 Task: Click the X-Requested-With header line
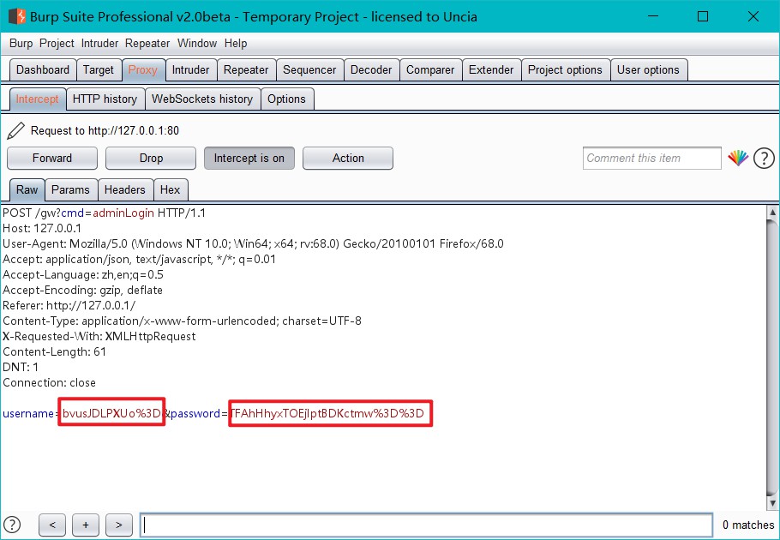click(x=99, y=337)
